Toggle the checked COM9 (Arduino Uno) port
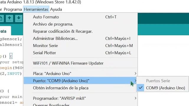 coord(162,88)
